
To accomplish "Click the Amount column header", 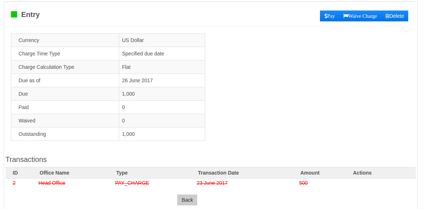I will pyautogui.click(x=310, y=173).
